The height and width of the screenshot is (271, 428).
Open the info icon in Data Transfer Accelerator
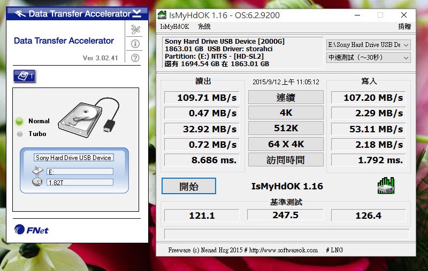(x=135, y=44)
